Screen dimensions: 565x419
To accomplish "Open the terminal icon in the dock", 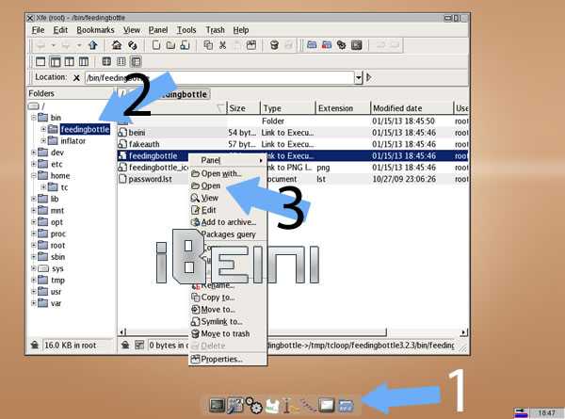I will pyautogui.click(x=218, y=405).
